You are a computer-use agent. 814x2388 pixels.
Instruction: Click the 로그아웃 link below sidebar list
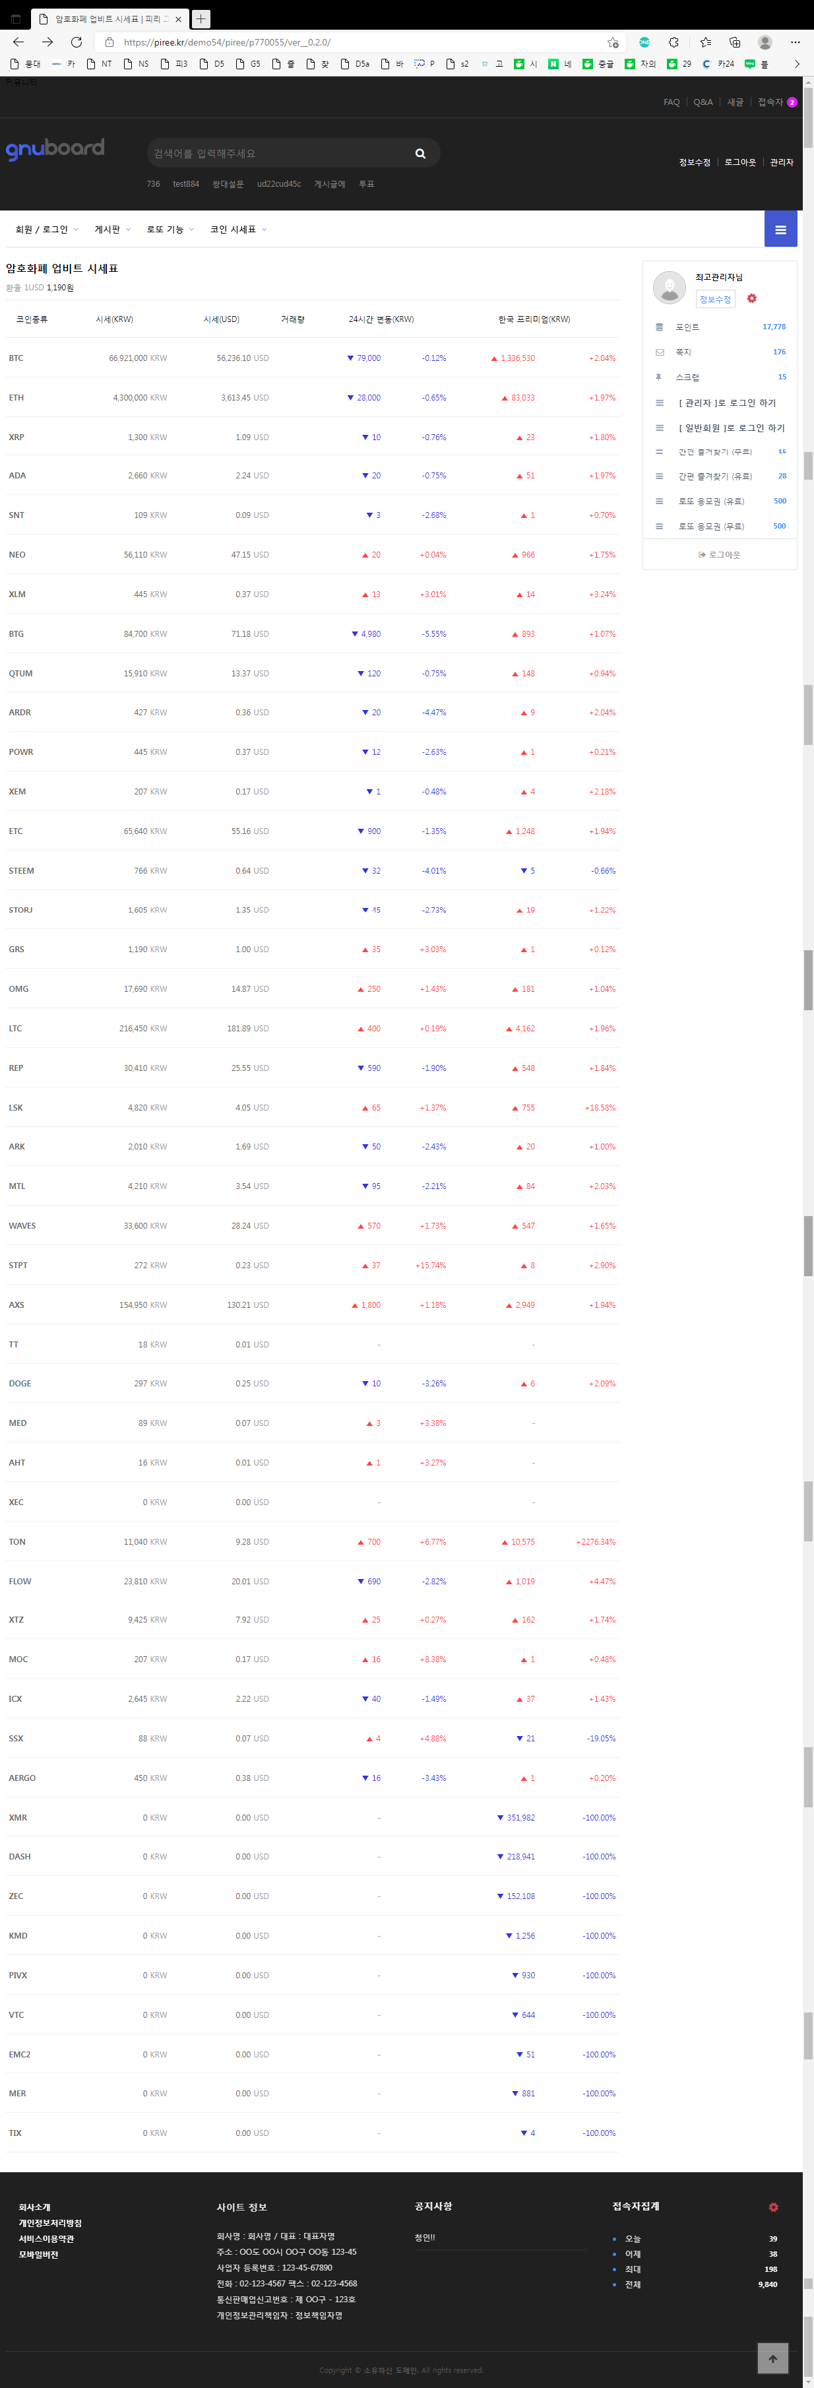tap(720, 556)
